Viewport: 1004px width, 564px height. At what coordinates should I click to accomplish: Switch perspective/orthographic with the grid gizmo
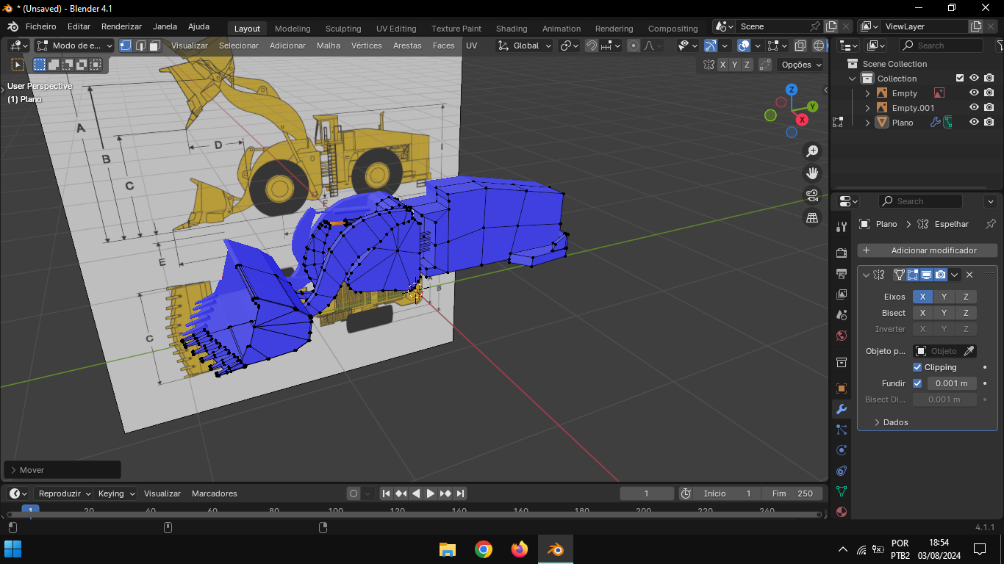tap(812, 217)
